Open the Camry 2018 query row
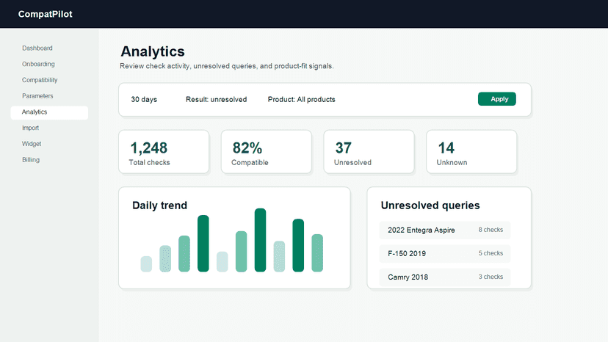Screen dimensions: 608x342 (x=445, y=277)
